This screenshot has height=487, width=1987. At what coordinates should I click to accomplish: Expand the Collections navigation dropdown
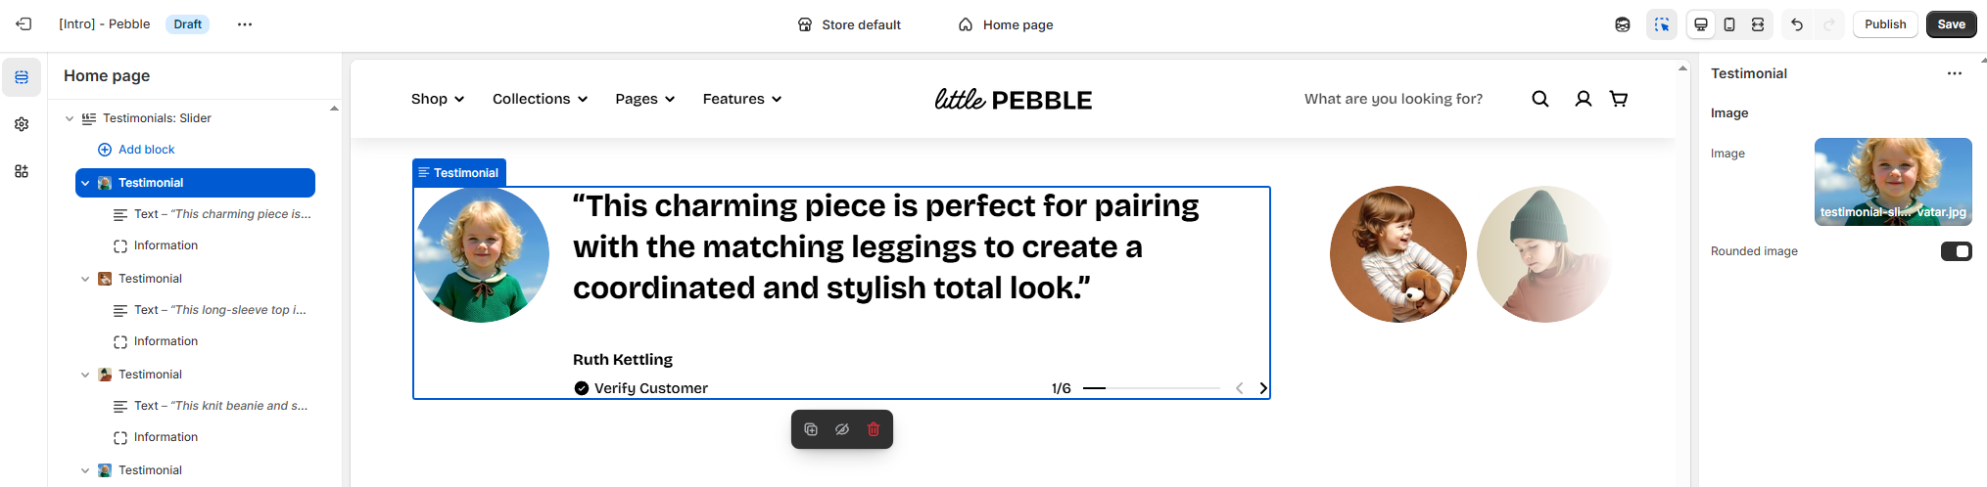tap(540, 99)
